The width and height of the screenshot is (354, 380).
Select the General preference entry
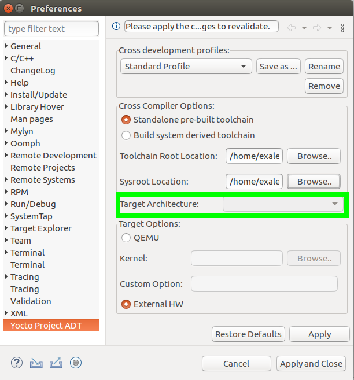(25, 46)
